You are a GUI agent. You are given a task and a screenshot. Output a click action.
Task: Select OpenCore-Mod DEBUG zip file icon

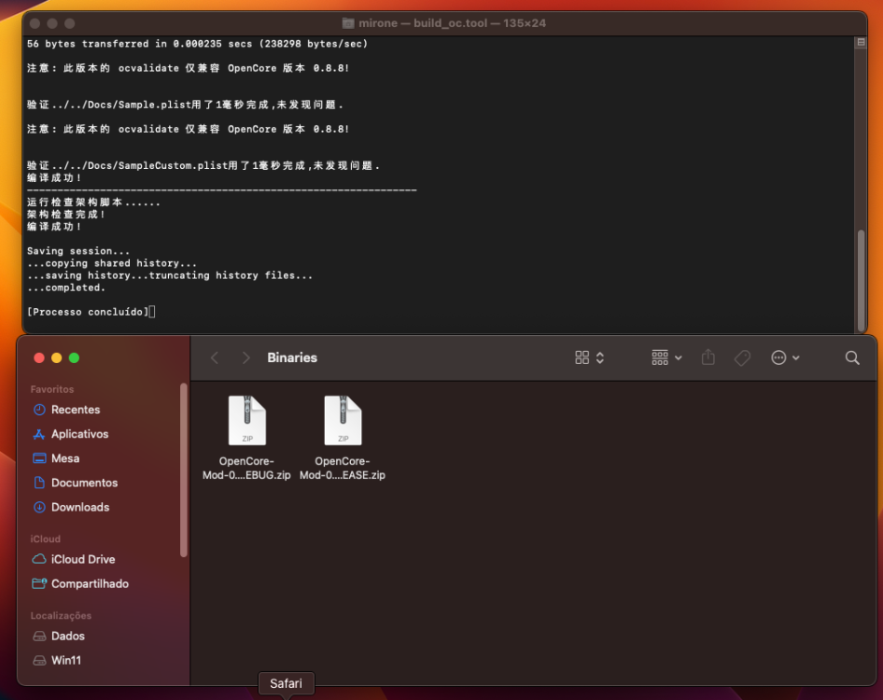pyautogui.click(x=246, y=421)
